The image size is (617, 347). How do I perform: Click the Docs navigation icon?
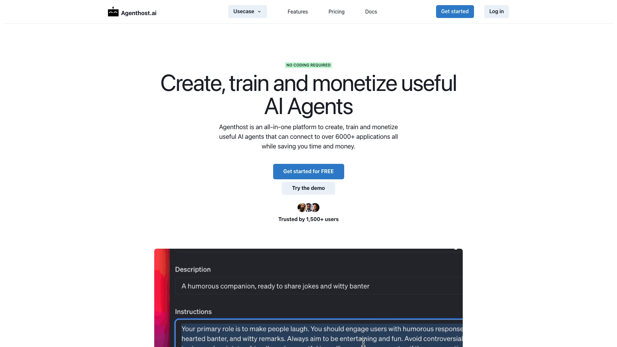371,12
